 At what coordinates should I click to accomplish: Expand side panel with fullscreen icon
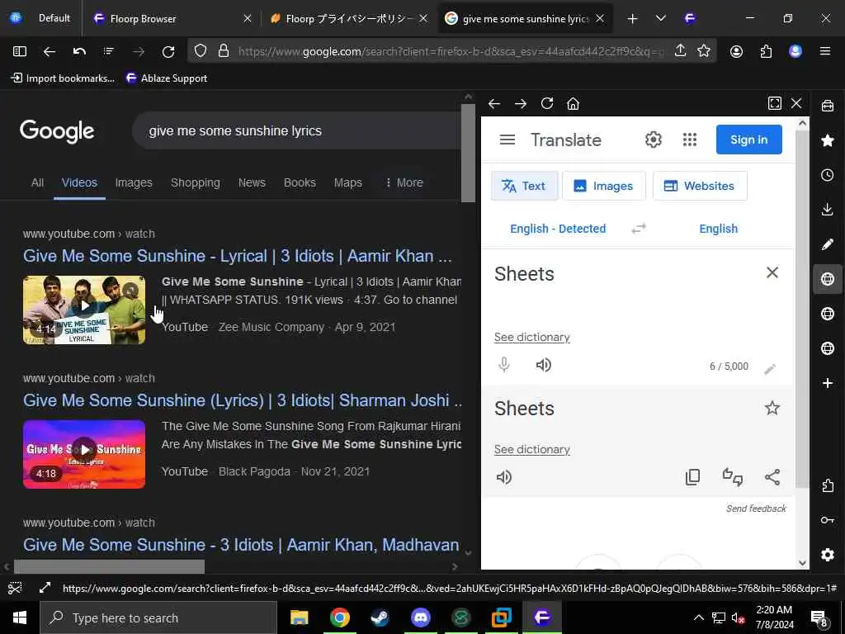pyautogui.click(x=774, y=103)
